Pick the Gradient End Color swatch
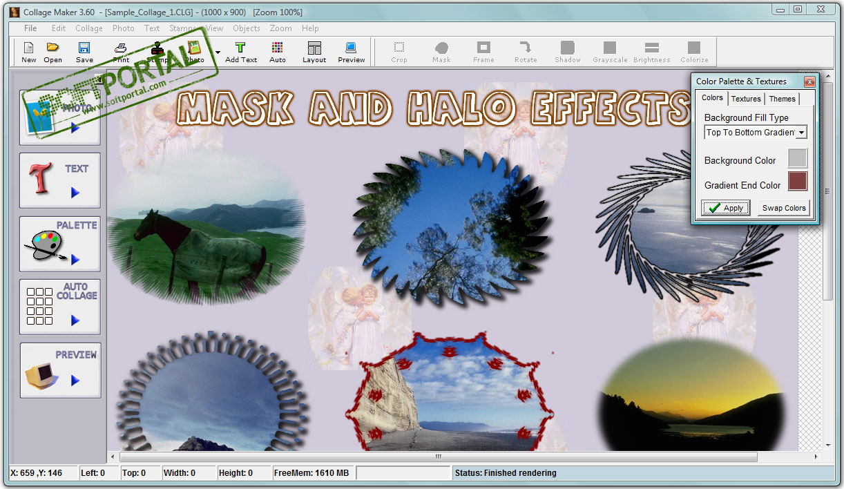The width and height of the screenshot is (844, 489). point(798,182)
